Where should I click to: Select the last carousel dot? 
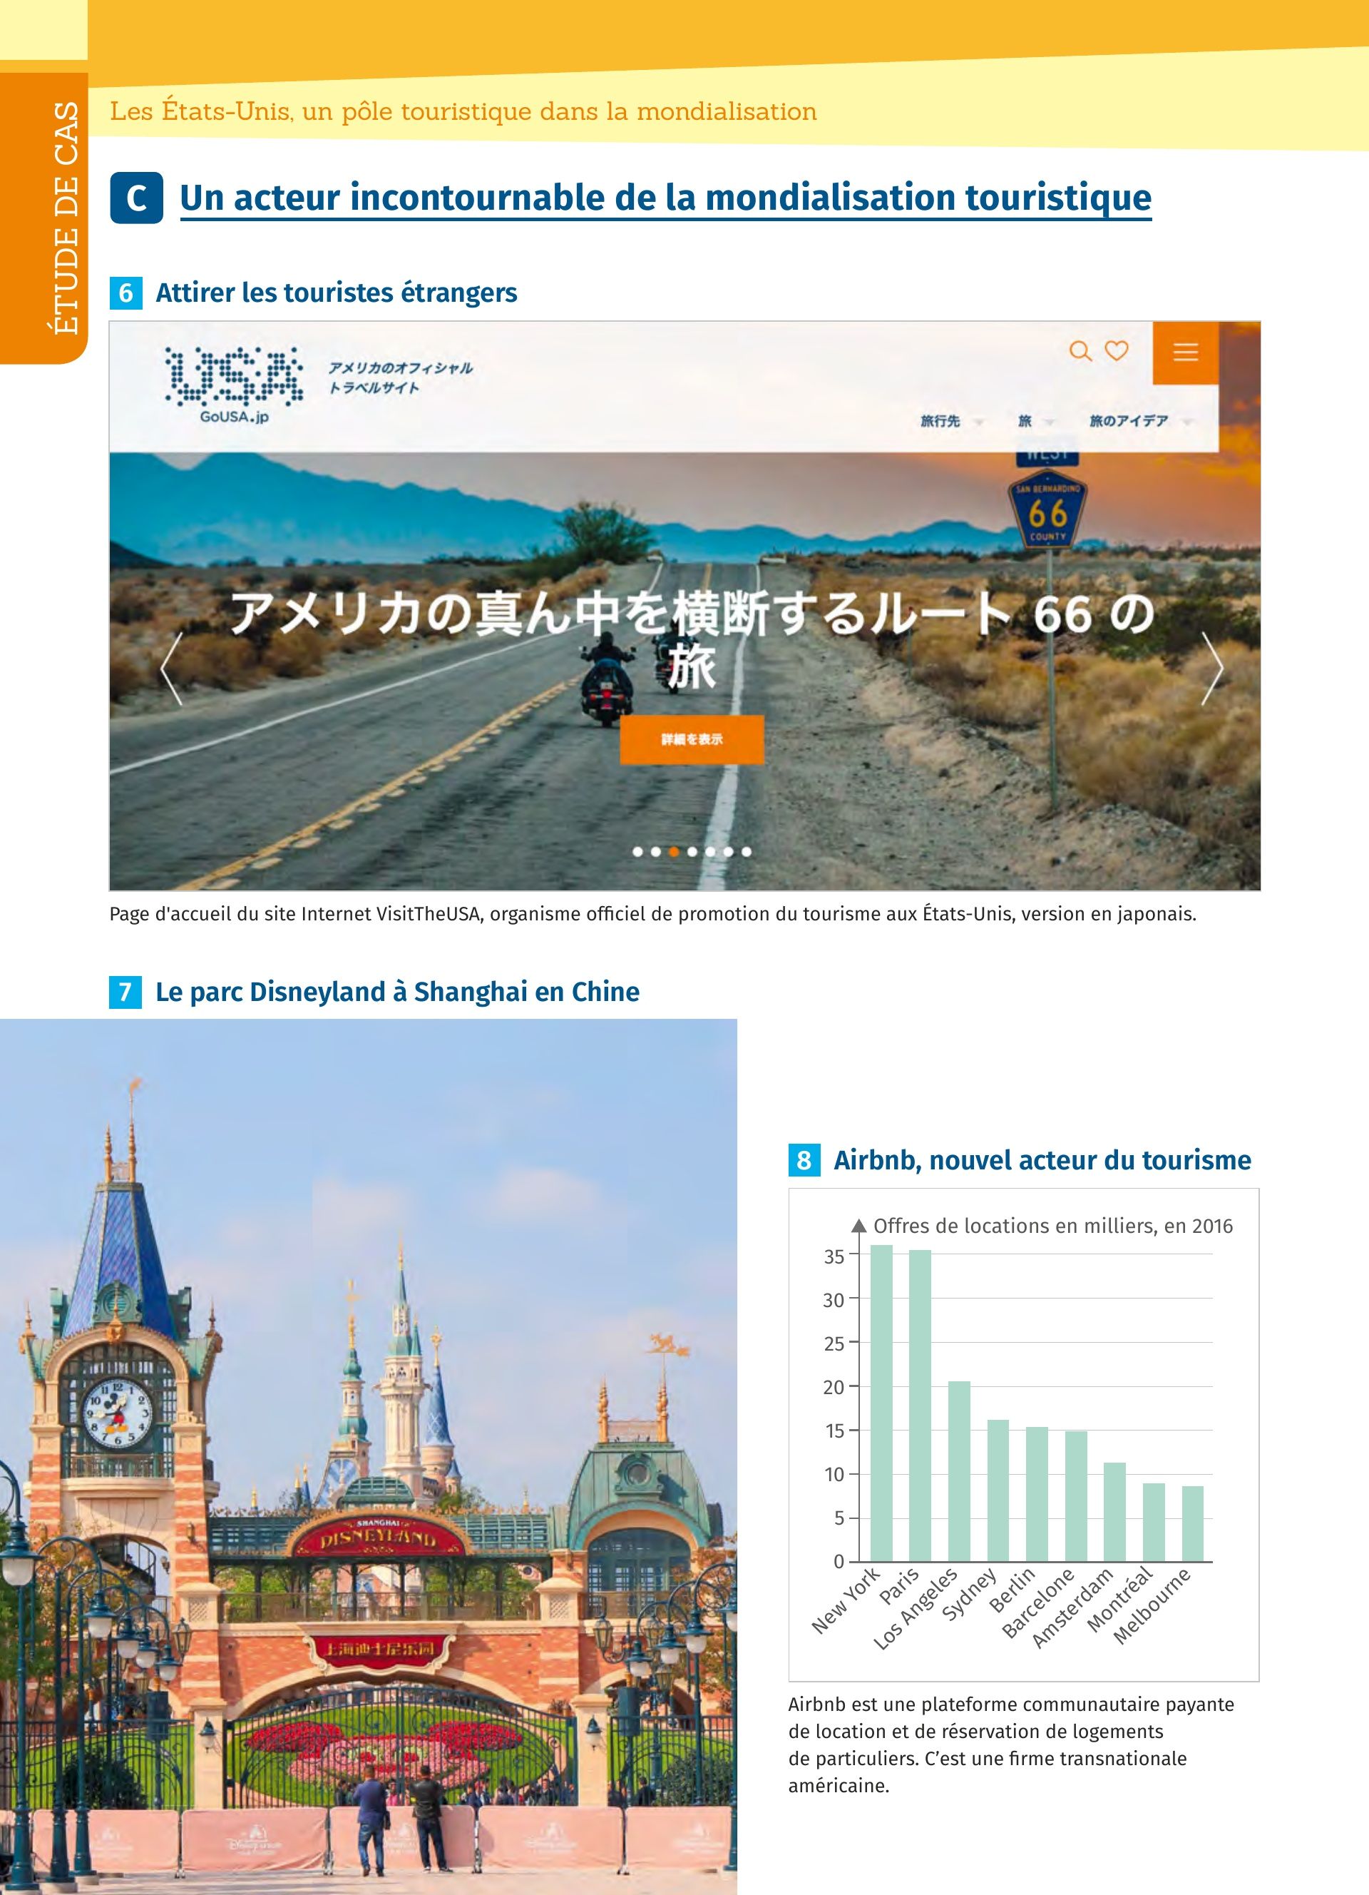pos(747,851)
